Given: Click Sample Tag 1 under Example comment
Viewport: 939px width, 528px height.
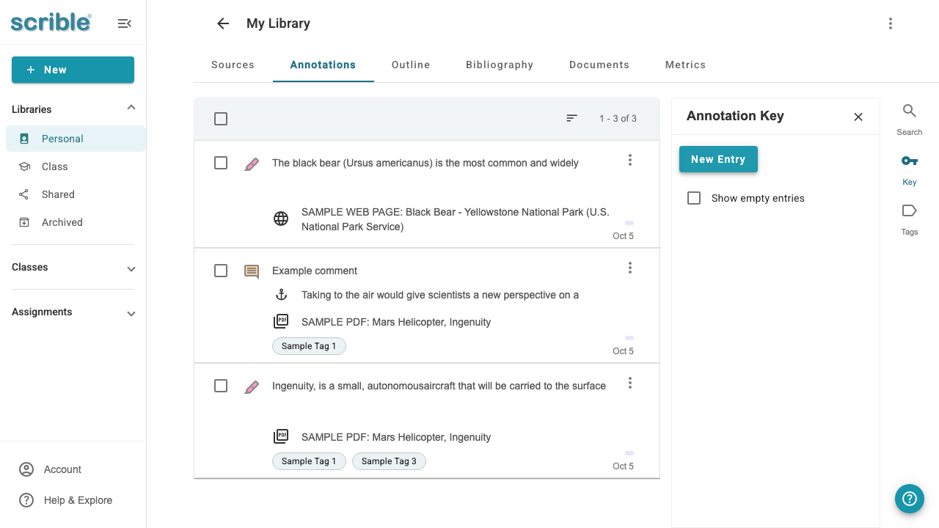Looking at the screenshot, I should click(309, 346).
